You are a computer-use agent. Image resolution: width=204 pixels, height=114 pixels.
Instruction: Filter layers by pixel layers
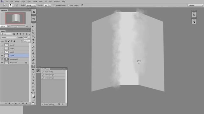coord(14,34)
